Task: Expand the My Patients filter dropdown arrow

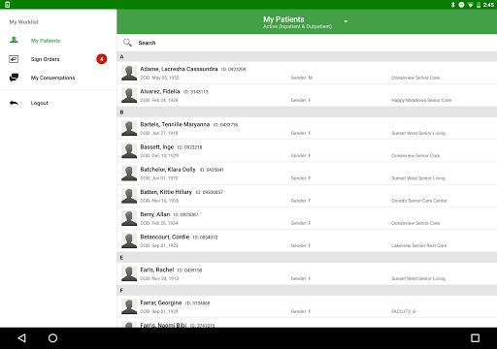Action: (x=346, y=21)
